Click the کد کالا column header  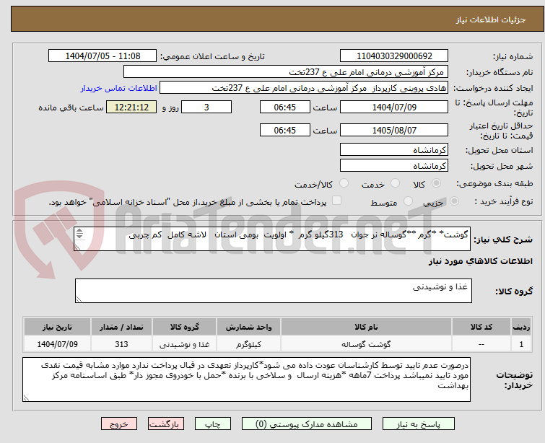point(481,327)
